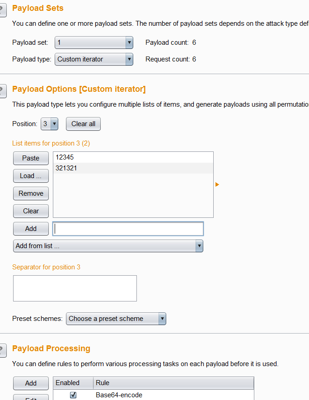Viewport: 309px width, 400px height.
Task: Open the Payload Processing help icon
Action: point(3,350)
